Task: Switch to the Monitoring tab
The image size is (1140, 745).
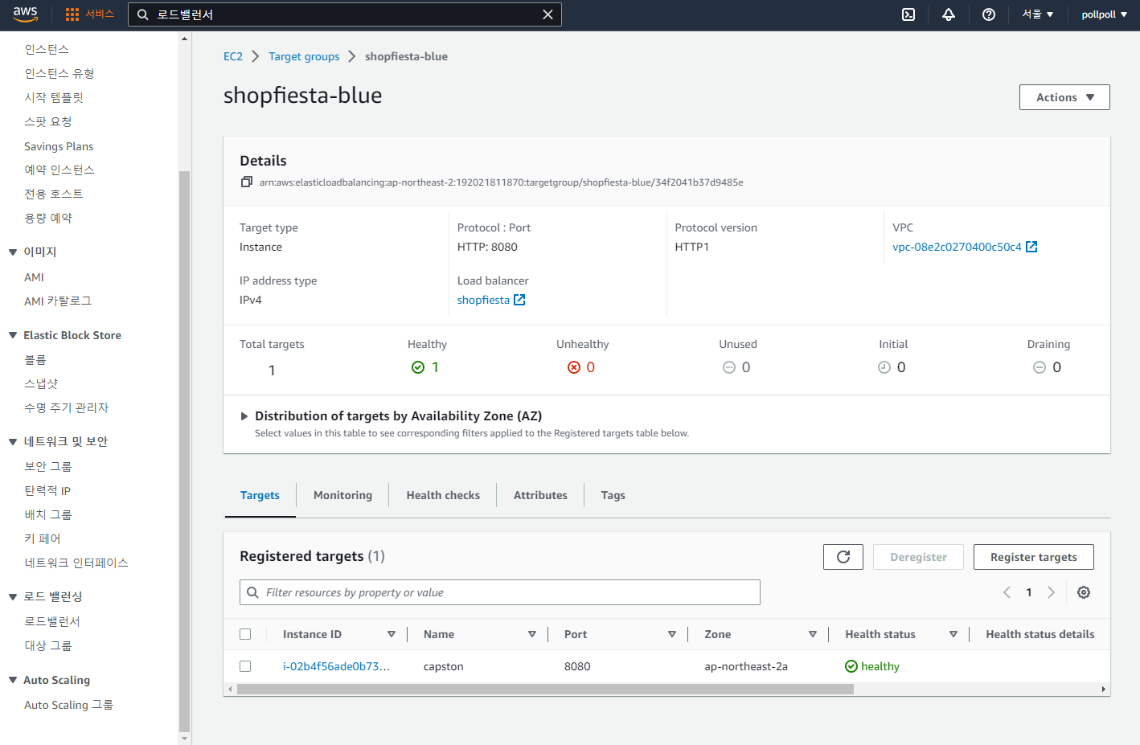Action: pyautogui.click(x=342, y=495)
